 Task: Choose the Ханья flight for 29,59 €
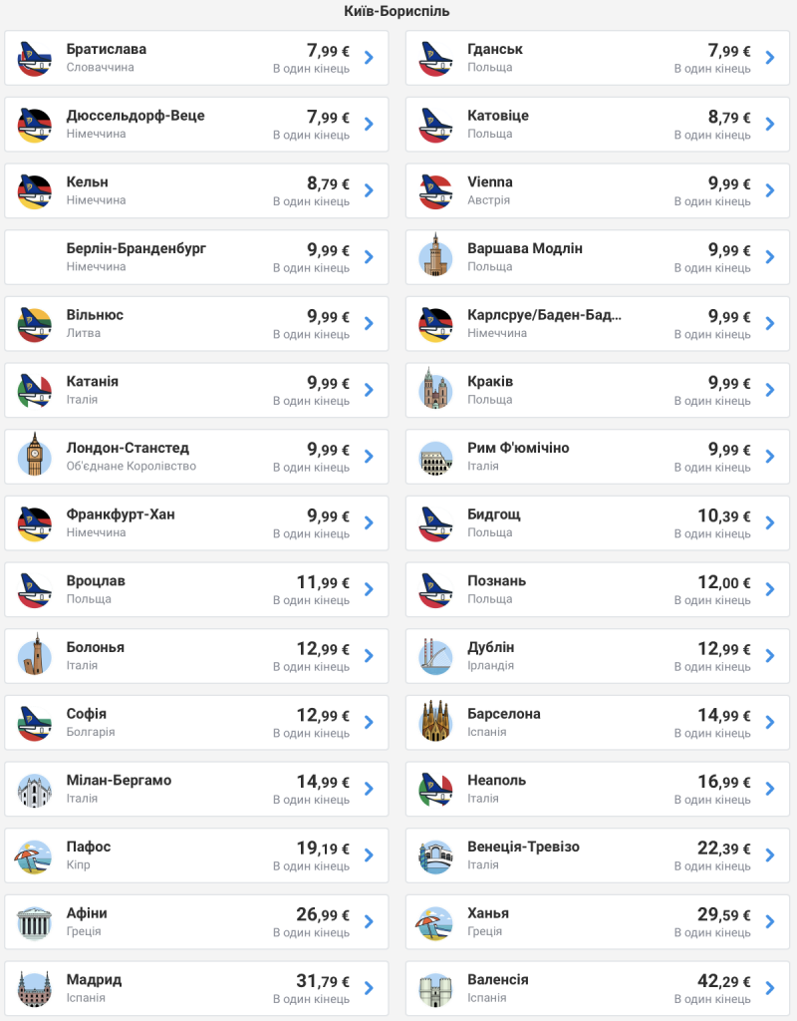pos(598,922)
